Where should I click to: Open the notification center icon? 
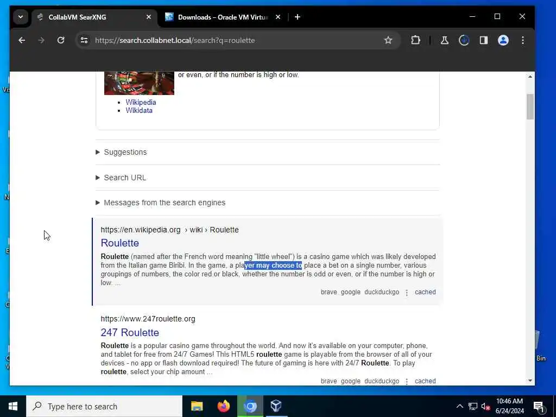click(539, 406)
